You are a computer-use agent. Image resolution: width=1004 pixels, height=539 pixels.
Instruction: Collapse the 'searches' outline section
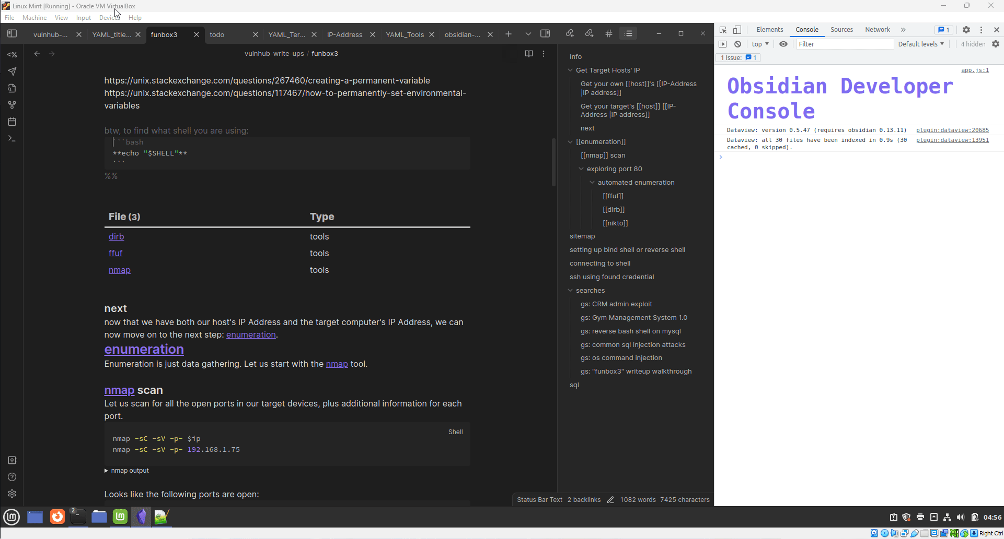571,291
